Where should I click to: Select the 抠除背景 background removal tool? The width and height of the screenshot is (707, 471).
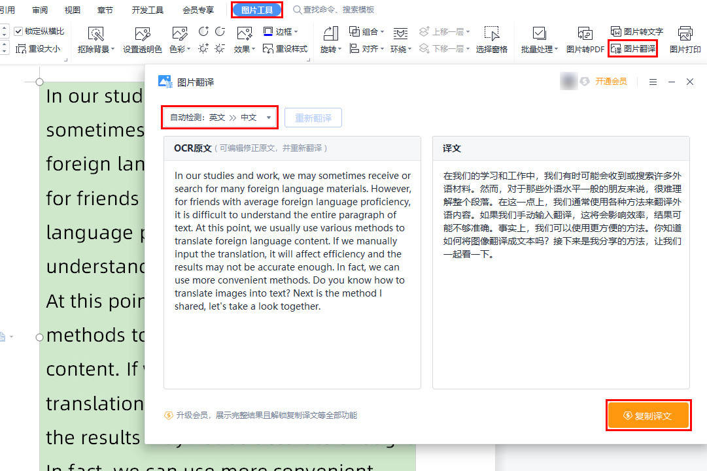pos(95,39)
